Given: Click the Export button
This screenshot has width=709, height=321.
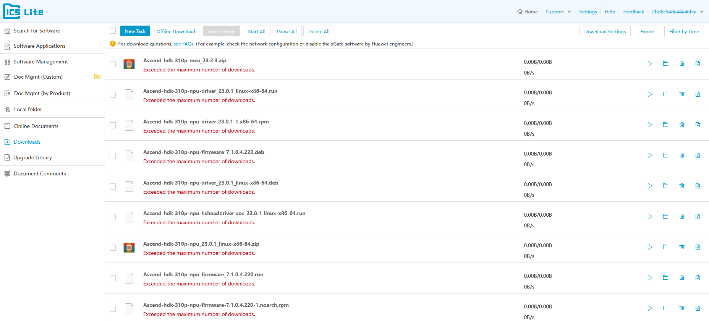Looking at the screenshot, I should (647, 31).
